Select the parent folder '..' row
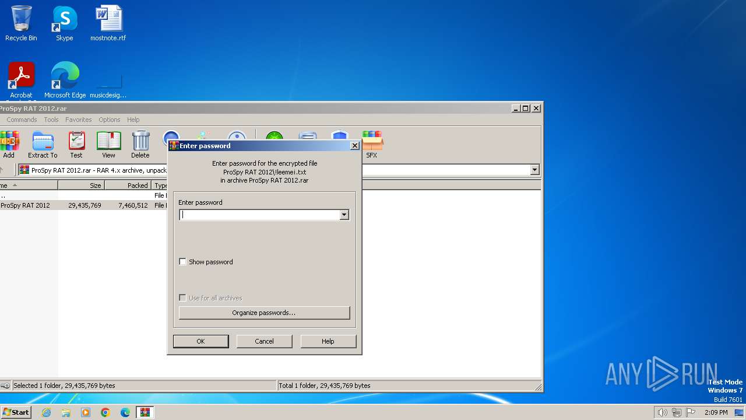 [84, 195]
